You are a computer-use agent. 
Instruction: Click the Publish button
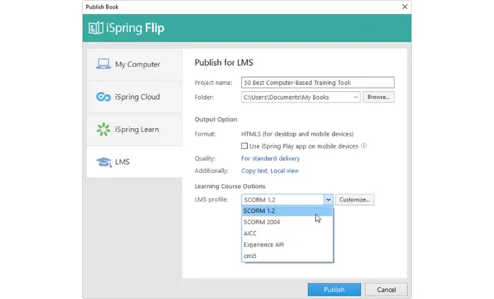[334, 290]
